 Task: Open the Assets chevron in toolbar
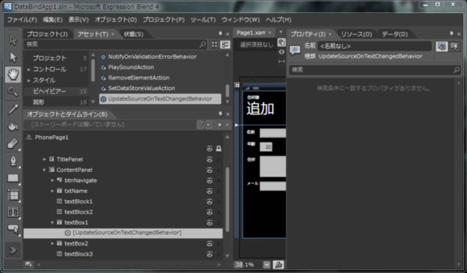point(13,250)
